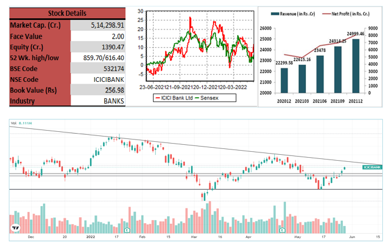This screenshot has width=390, height=249.
Task: Select the 22299.58 data label
Action: click(x=284, y=63)
